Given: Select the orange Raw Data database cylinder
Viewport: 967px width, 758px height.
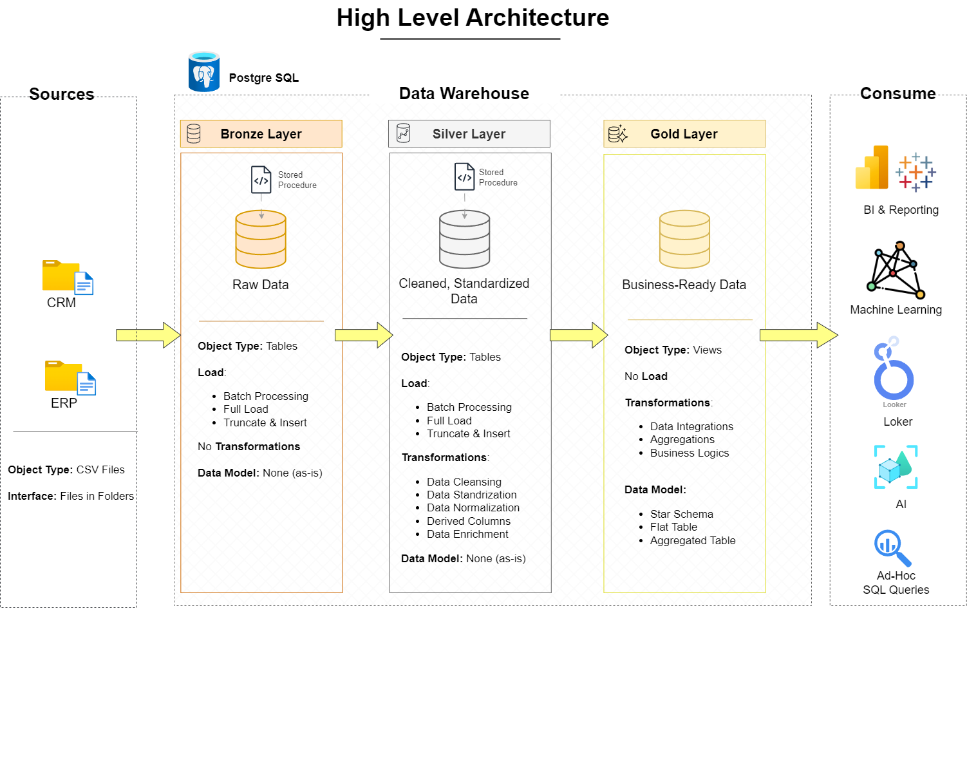Looking at the screenshot, I should (261, 239).
